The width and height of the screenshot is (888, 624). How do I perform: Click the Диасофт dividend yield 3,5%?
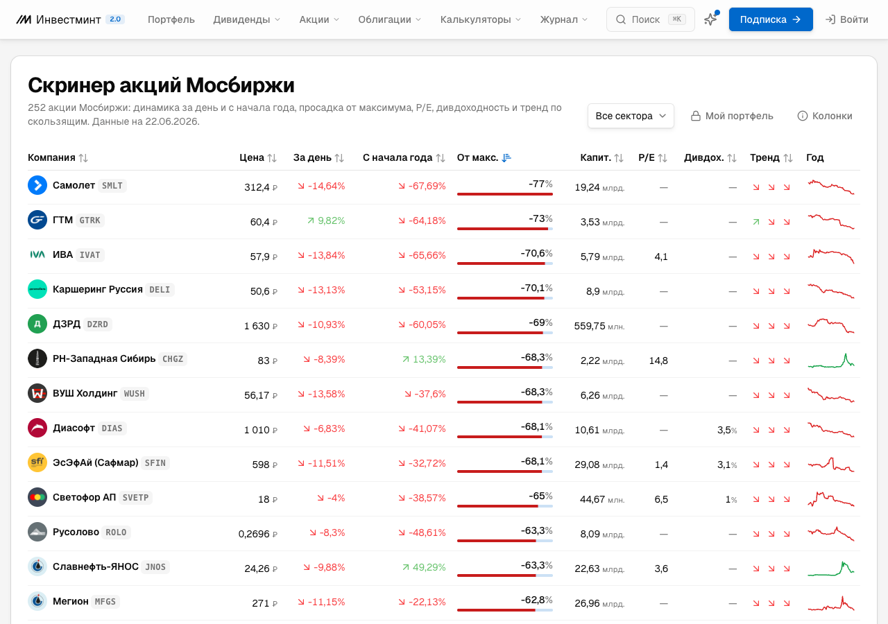coord(727,429)
